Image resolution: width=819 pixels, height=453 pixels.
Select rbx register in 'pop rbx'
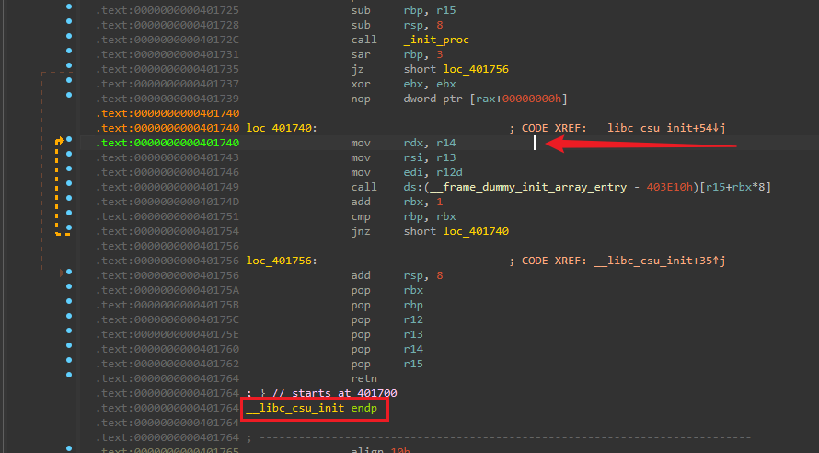[x=413, y=290]
